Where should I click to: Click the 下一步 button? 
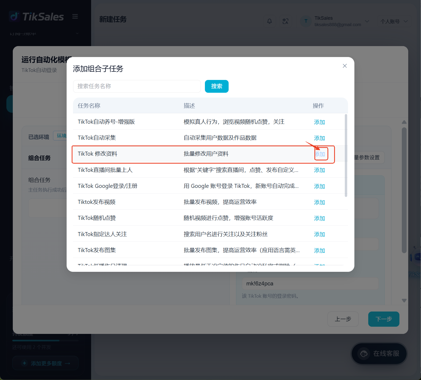(384, 319)
